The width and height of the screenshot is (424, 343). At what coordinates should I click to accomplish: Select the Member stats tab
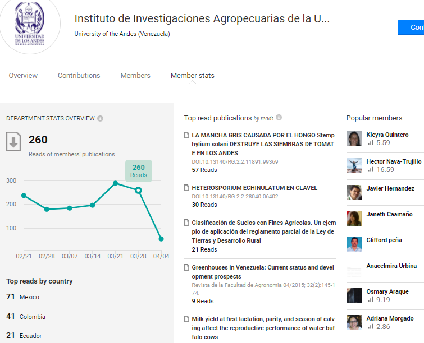[192, 75]
